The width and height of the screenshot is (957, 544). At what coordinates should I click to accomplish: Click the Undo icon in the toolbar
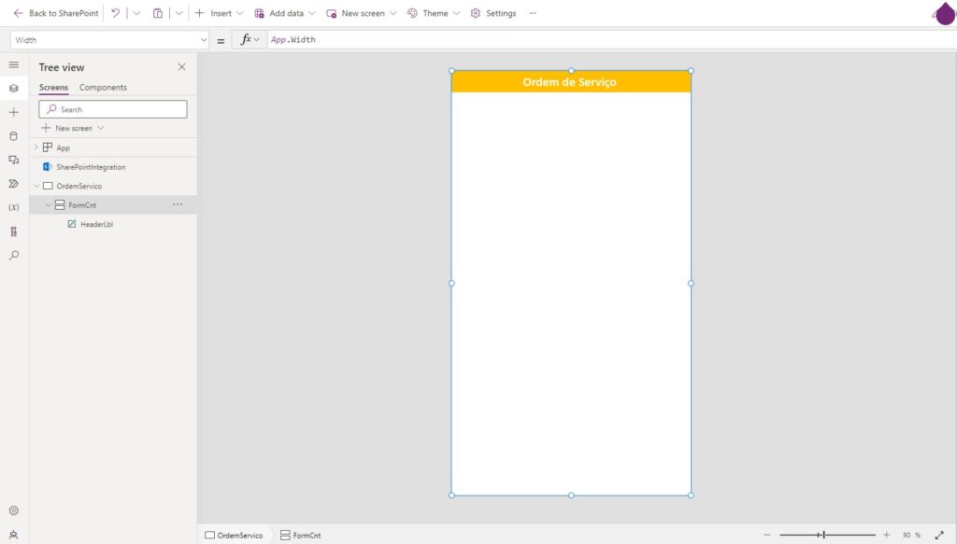(115, 13)
